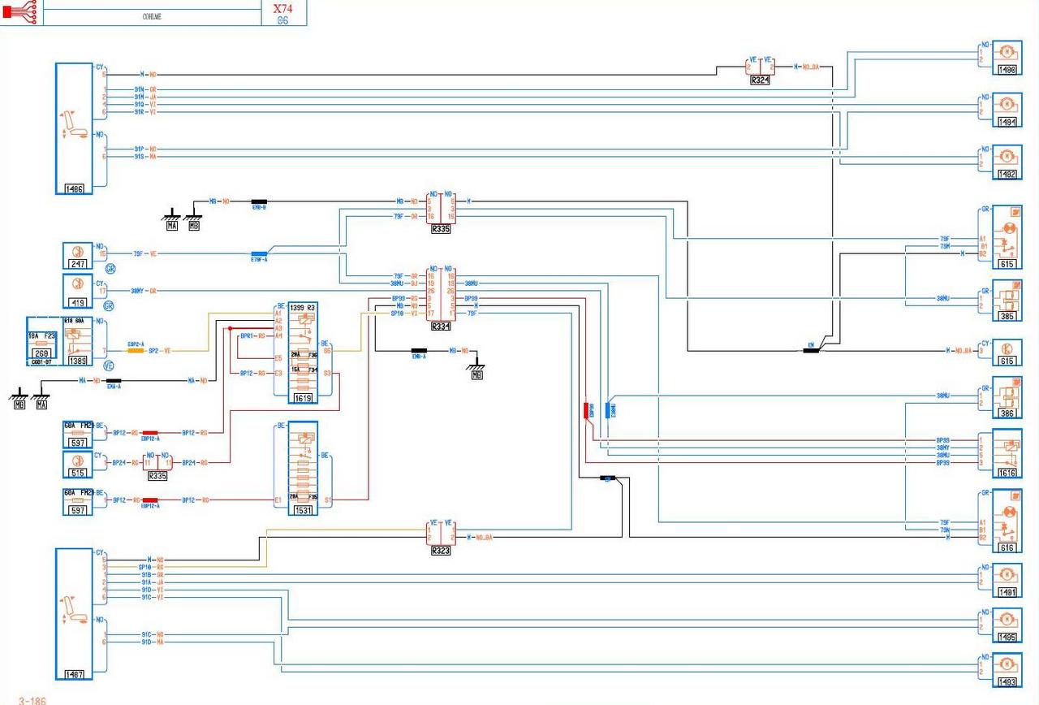
Task: Select the relay and fuse box 1531
Action: (x=303, y=468)
